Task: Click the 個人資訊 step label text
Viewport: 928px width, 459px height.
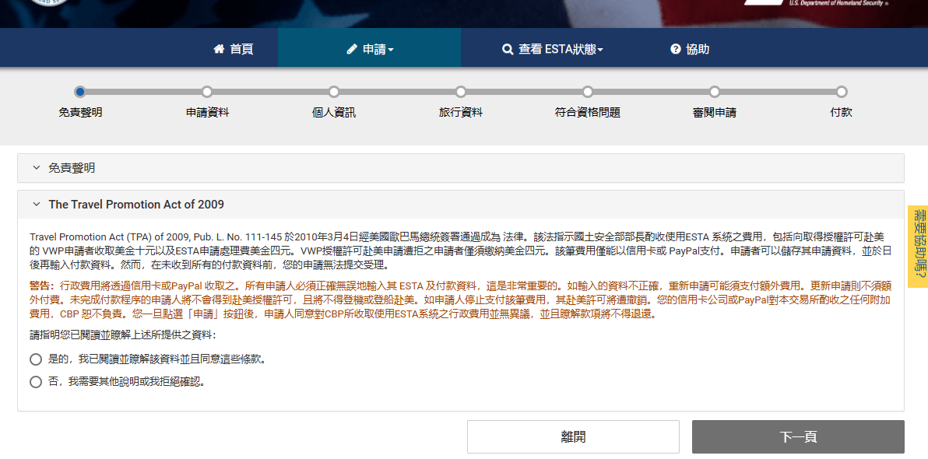Action: click(x=334, y=112)
